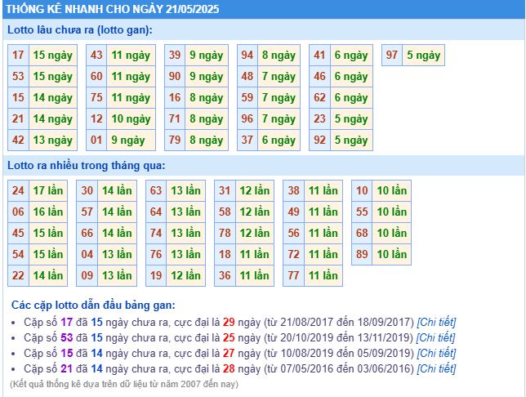Click maximum value 29 in pair 17 row

pos(229,322)
